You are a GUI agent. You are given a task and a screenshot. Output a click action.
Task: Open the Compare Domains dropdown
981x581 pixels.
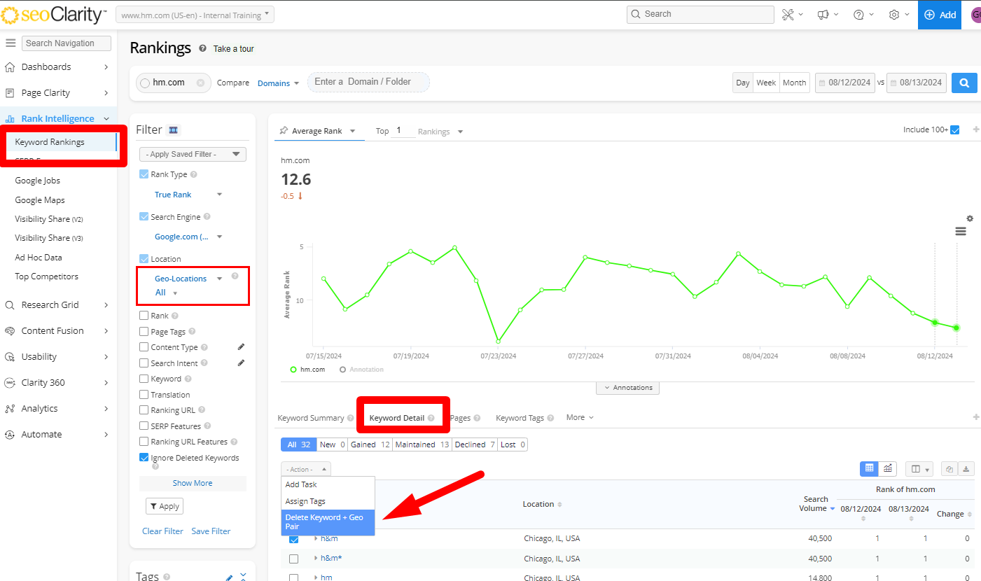click(278, 83)
